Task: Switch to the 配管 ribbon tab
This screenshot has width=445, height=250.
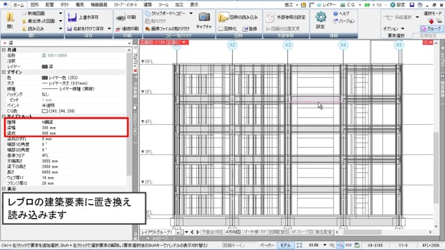Action: tap(49, 5)
